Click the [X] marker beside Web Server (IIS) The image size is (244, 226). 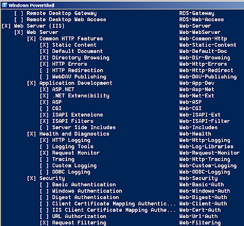(x=6, y=26)
